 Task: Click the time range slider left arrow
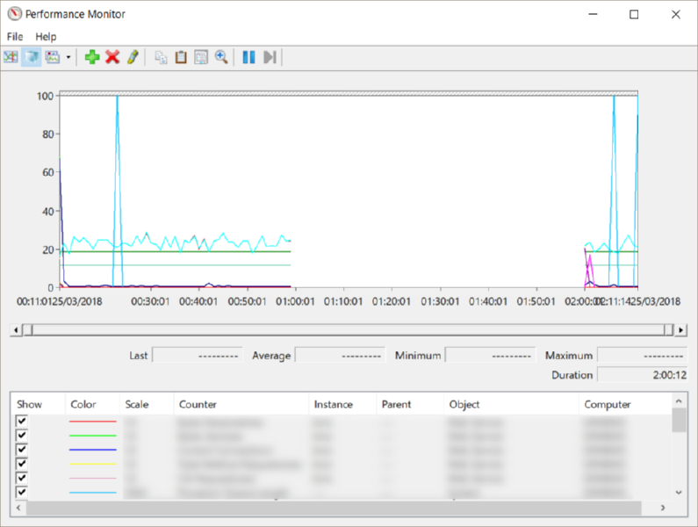tap(16, 330)
